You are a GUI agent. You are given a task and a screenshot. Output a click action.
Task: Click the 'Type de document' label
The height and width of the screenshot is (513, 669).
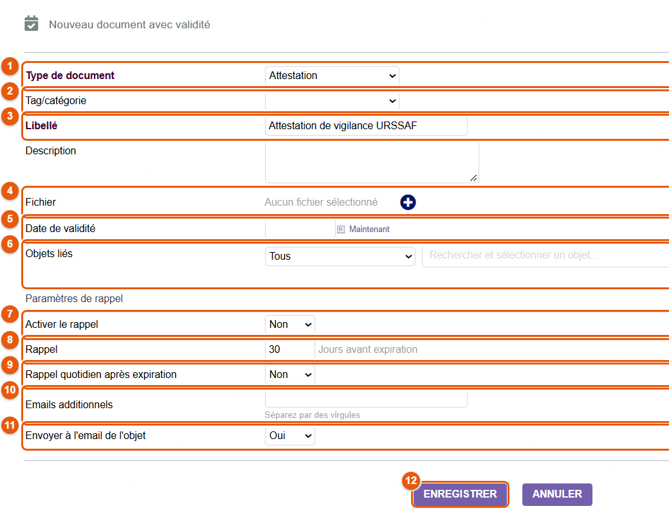[x=70, y=75]
